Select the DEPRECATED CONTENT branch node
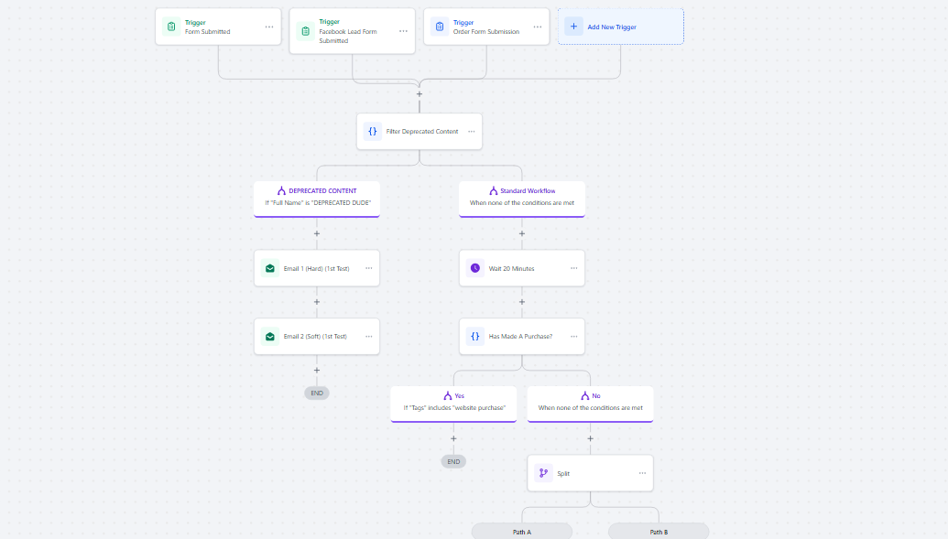948x539 pixels. (317, 199)
